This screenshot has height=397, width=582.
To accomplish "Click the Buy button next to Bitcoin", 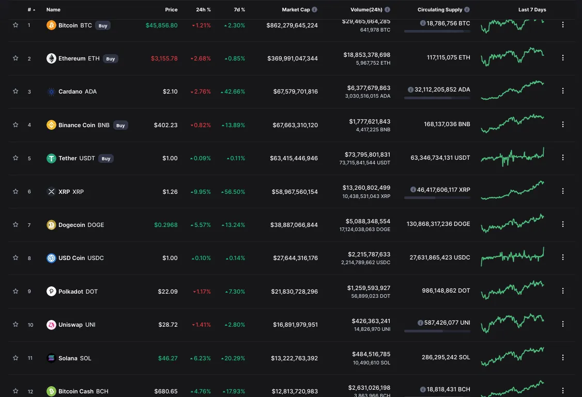I will (103, 26).
